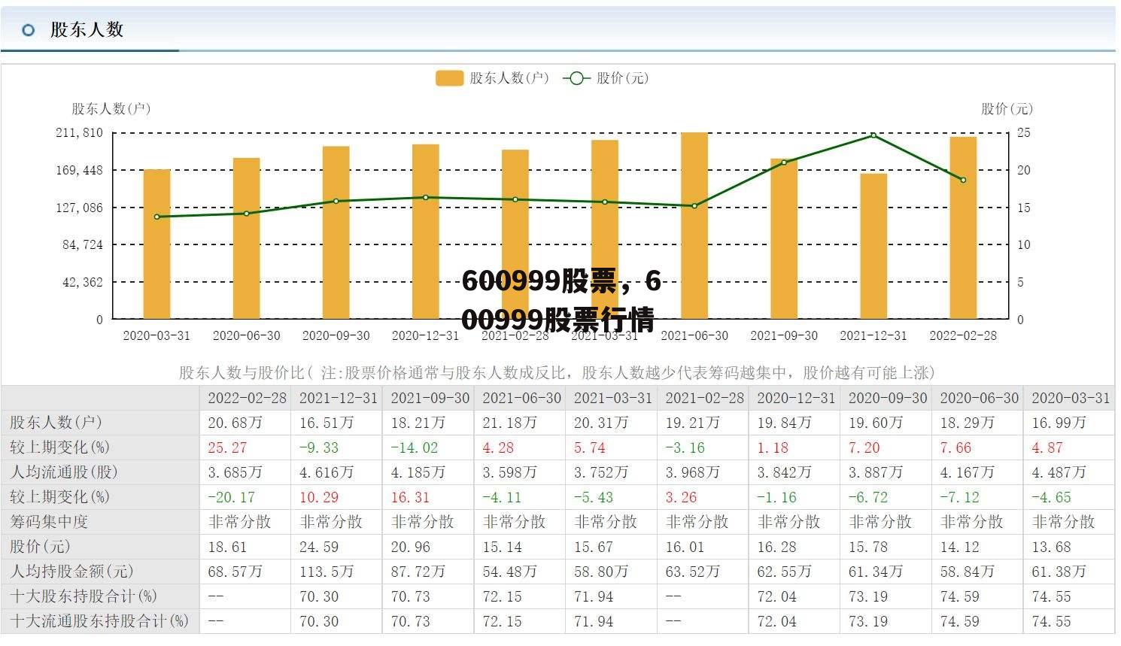This screenshot has width=1121, height=646.
Task: Select the red 25.27 change value
Action: point(227,447)
